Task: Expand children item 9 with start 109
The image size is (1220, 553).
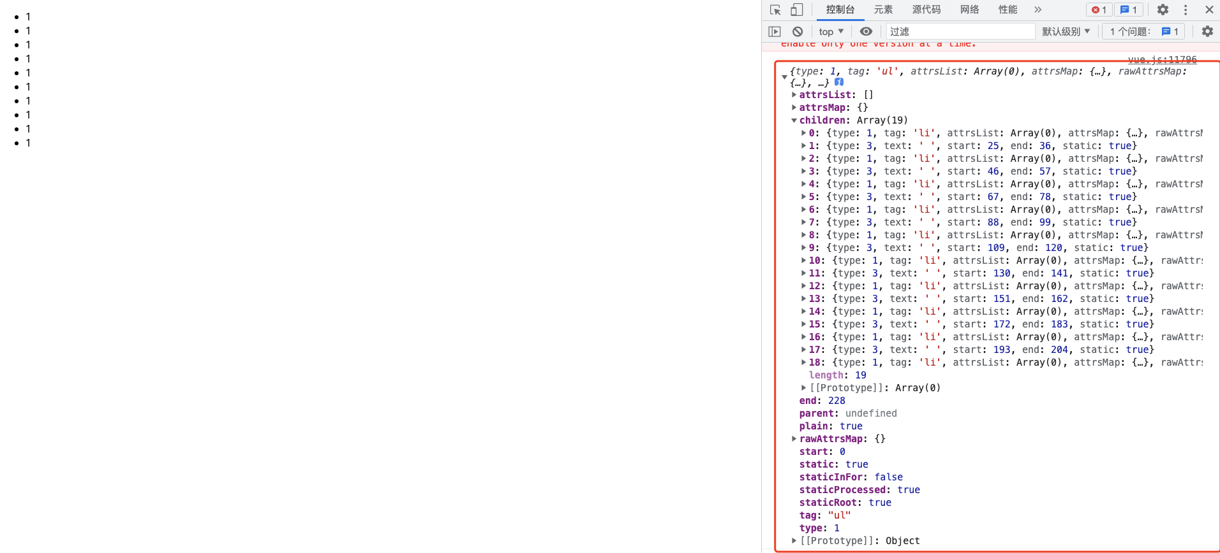Action: tap(803, 248)
